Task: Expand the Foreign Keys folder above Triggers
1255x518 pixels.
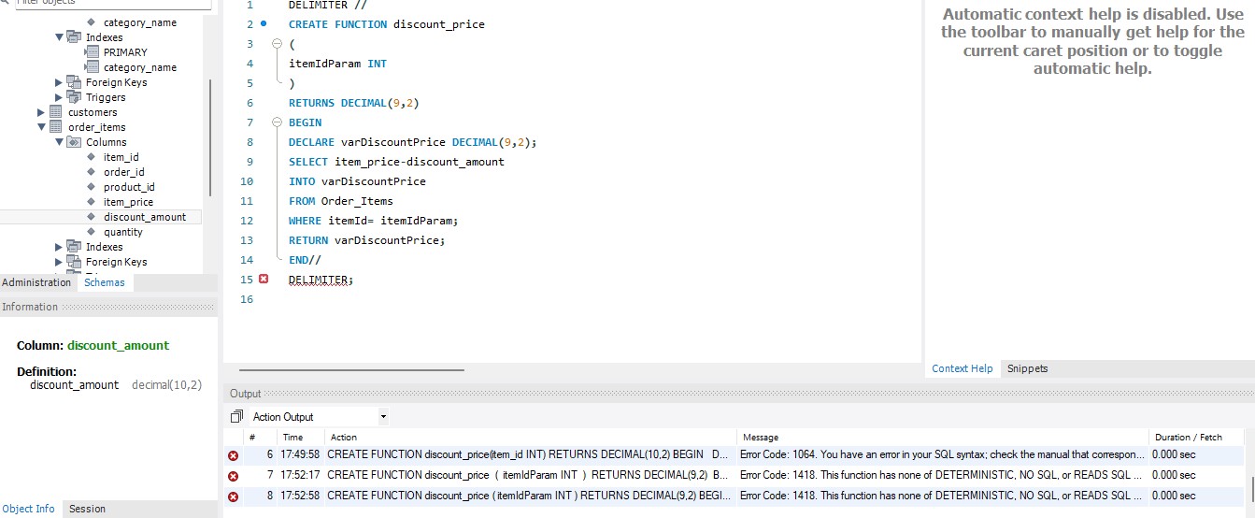Action: click(x=60, y=82)
